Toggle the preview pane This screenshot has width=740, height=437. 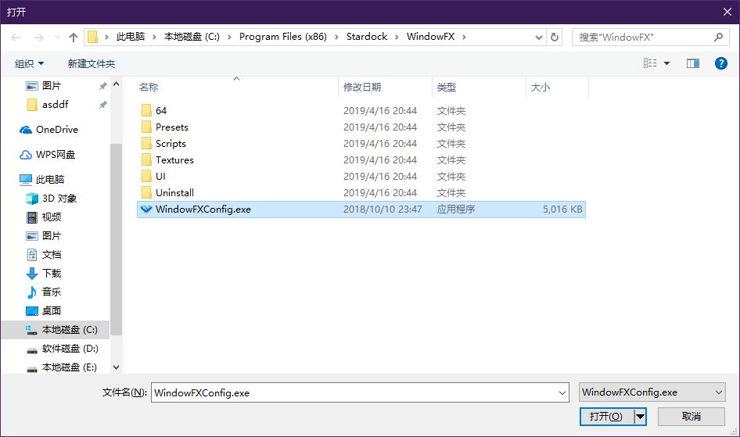tap(692, 63)
